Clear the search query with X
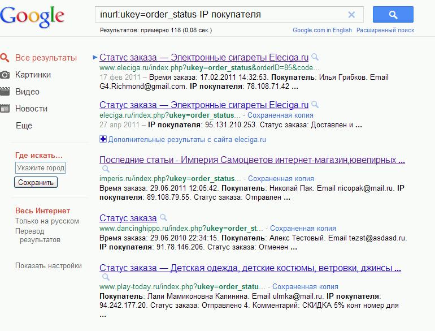Image resolution: width=435 pixels, height=331 pixels. (x=351, y=15)
